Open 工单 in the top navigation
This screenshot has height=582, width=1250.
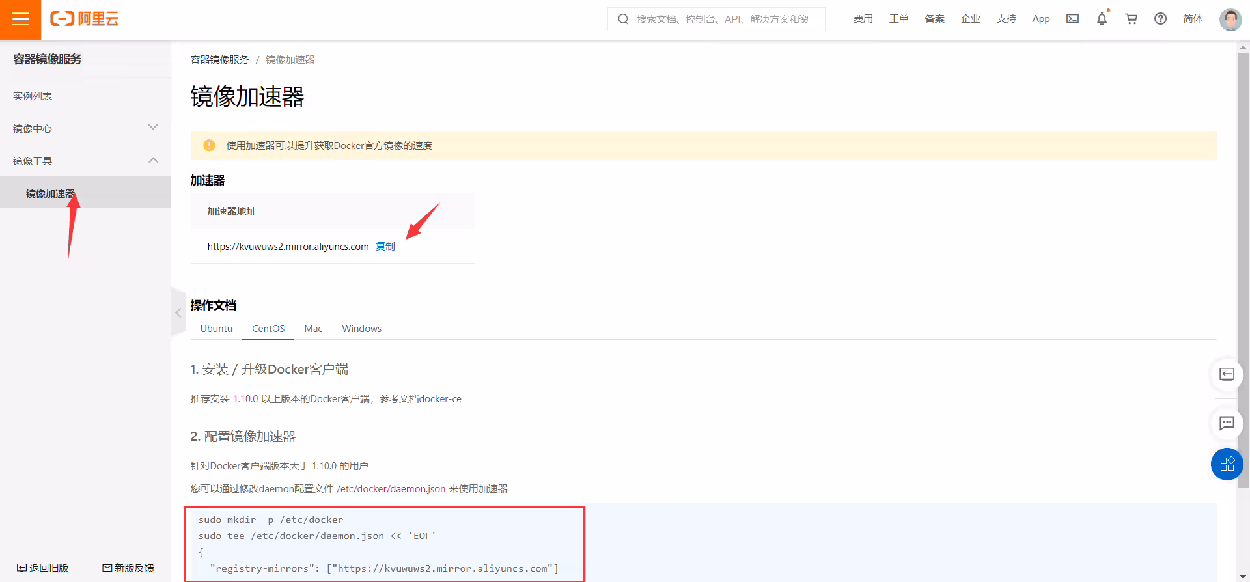coord(898,19)
